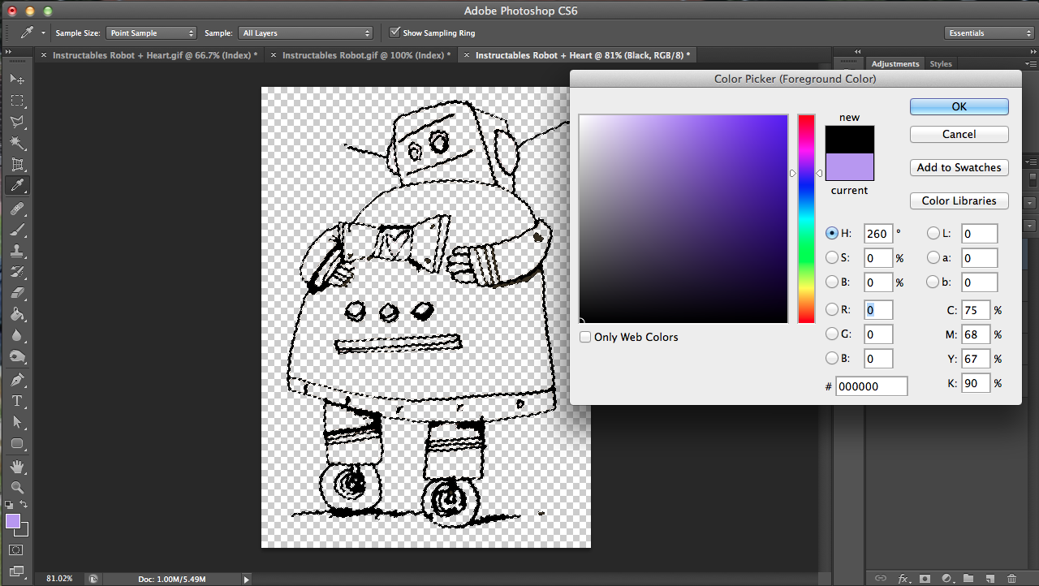Image resolution: width=1039 pixels, height=586 pixels.
Task: Select the Lab b radio button
Action: point(933,282)
